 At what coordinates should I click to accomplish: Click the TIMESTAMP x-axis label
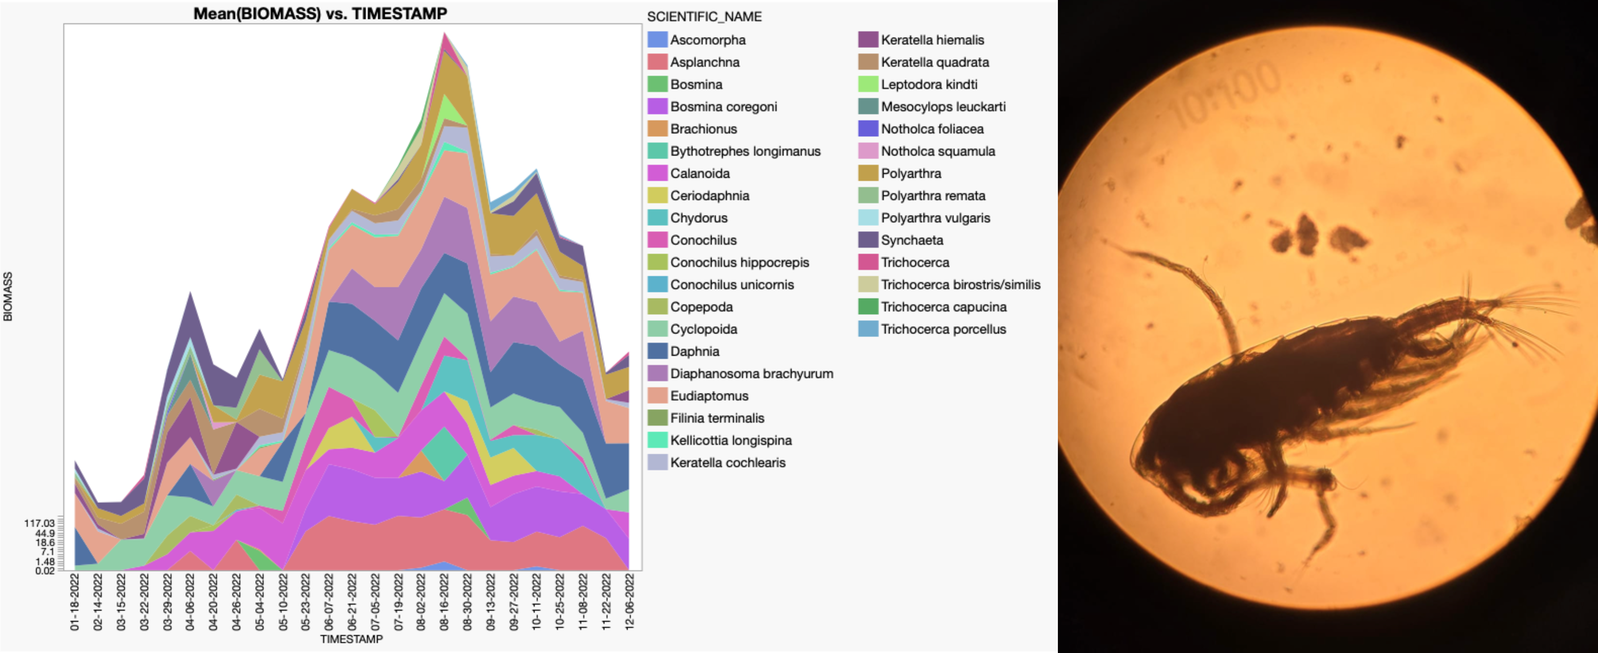351,639
